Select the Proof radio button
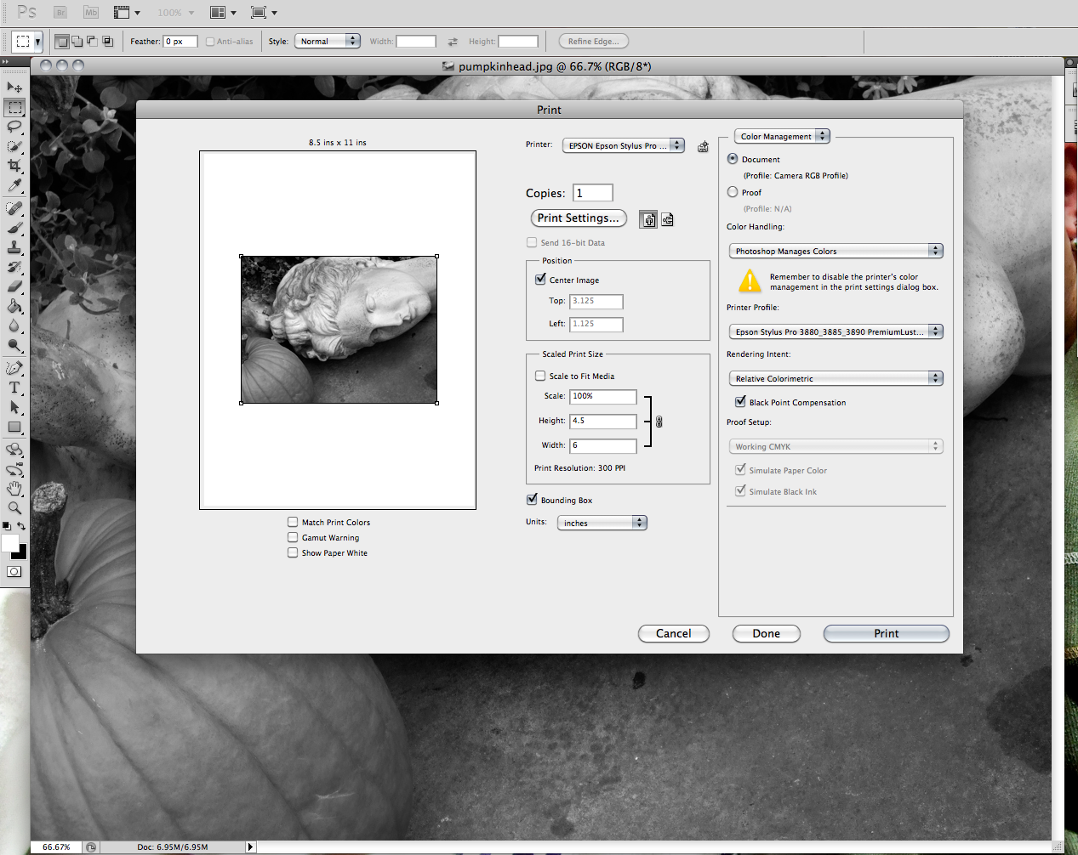Screen dimensions: 1078x855 733,192
